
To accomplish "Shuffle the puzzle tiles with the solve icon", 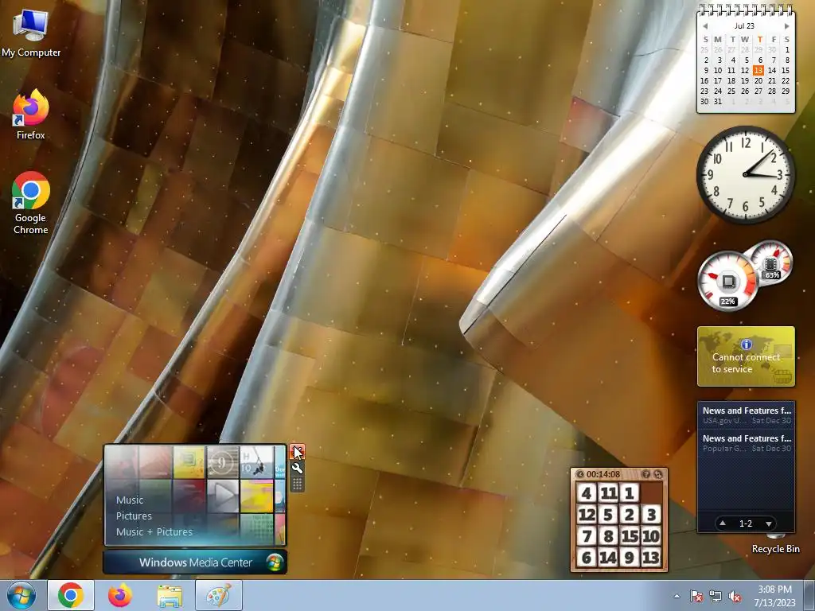I will (658, 474).
